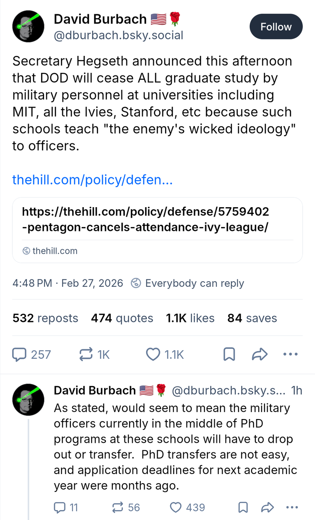Bookmark the PhD programs reply
Image resolution: width=315 pixels, height=520 pixels.
(x=243, y=507)
